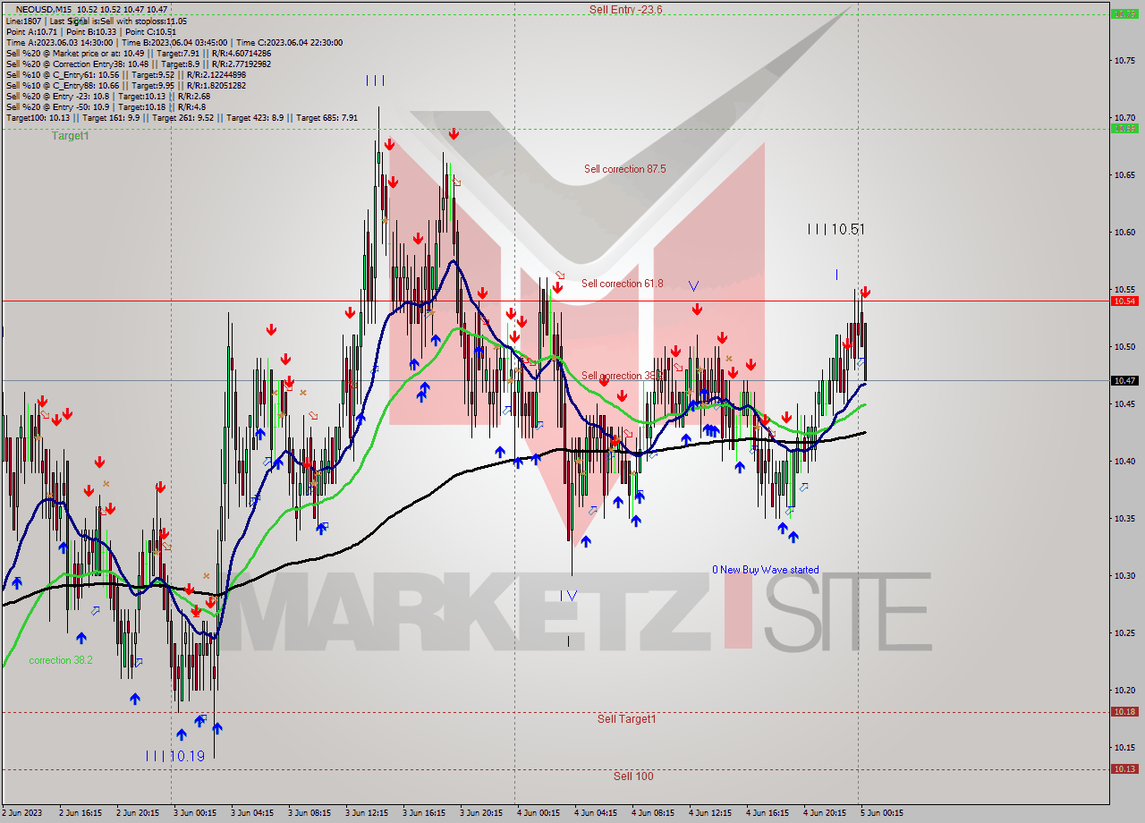This screenshot has height=823, width=1145.
Task: Click the '3 Jun 00:15' time axis label
Action: point(194,813)
